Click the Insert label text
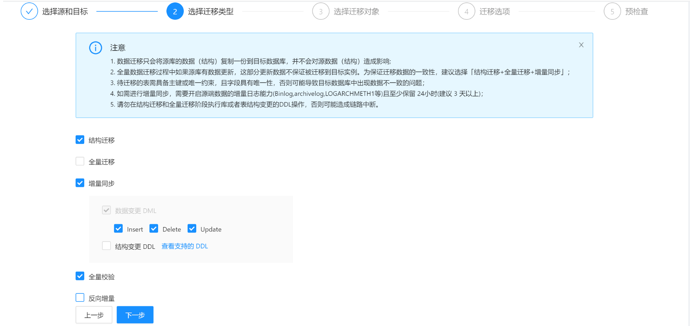Image resolution: width=690 pixels, height=326 pixels. 135,229
